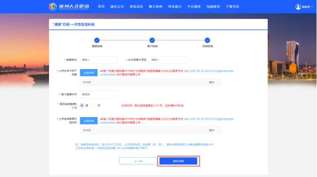The width and height of the screenshot is (317, 177).
Task: Open the 首页 nav item
Action: pos(101,6)
